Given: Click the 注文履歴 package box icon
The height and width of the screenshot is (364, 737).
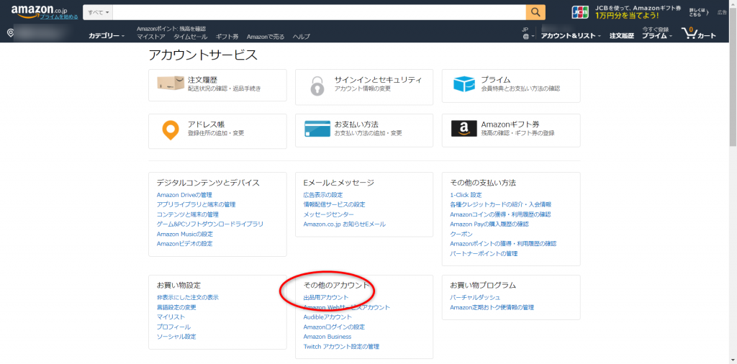Looking at the screenshot, I should pos(171,84).
